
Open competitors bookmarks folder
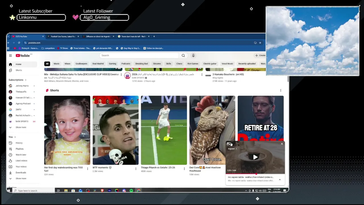click(48, 48)
